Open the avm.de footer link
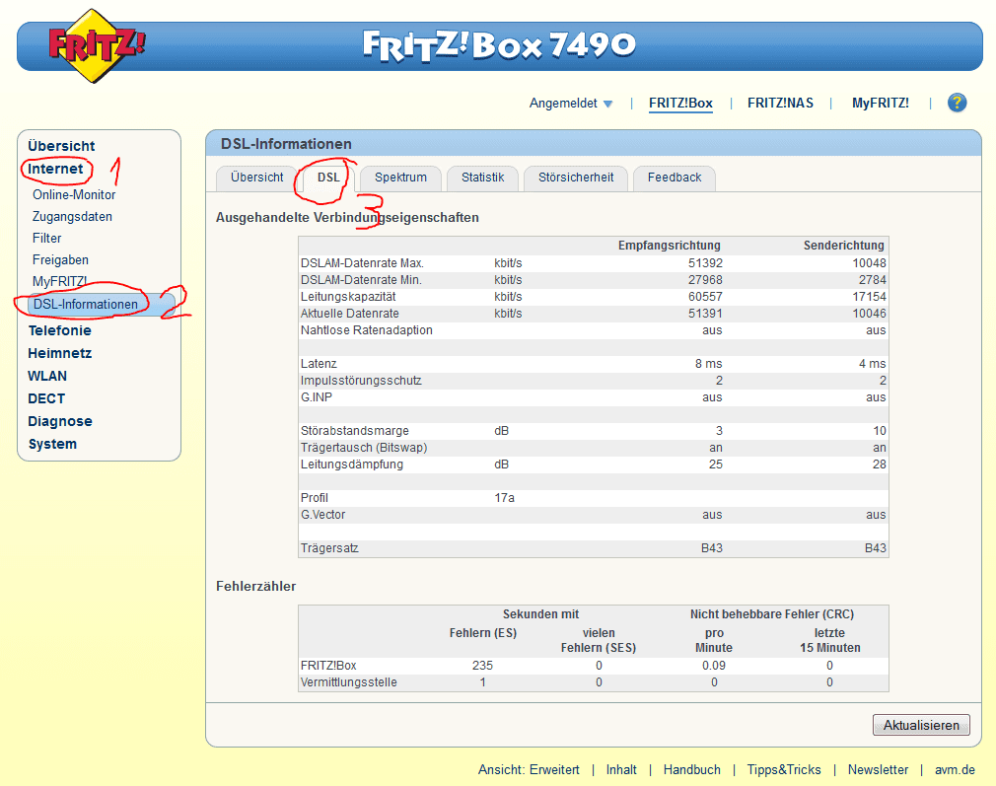 coord(955,769)
